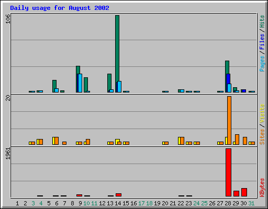The image size is (268, 209).
Task: Click the red KBytes bar for day 29
Action: click(x=236, y=194)
